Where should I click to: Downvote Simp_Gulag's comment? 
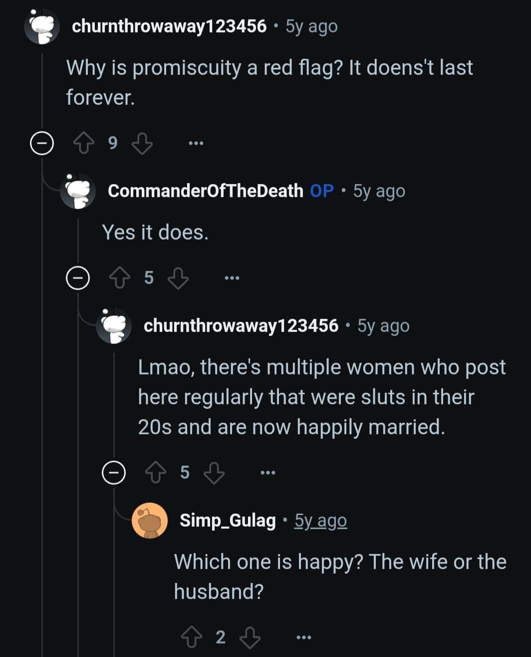(x=250, y=638)
